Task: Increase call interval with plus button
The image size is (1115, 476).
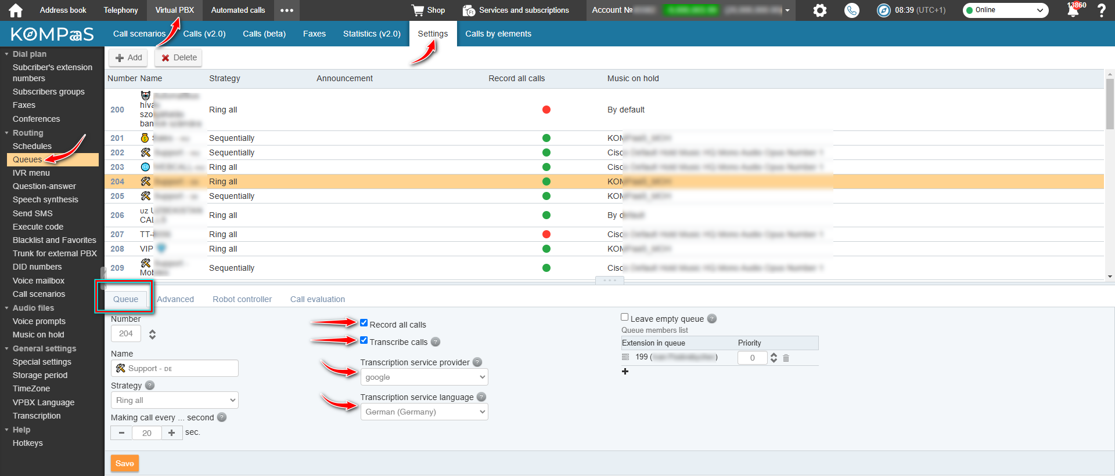Action: pyautogui.click(x=171, y=433)
